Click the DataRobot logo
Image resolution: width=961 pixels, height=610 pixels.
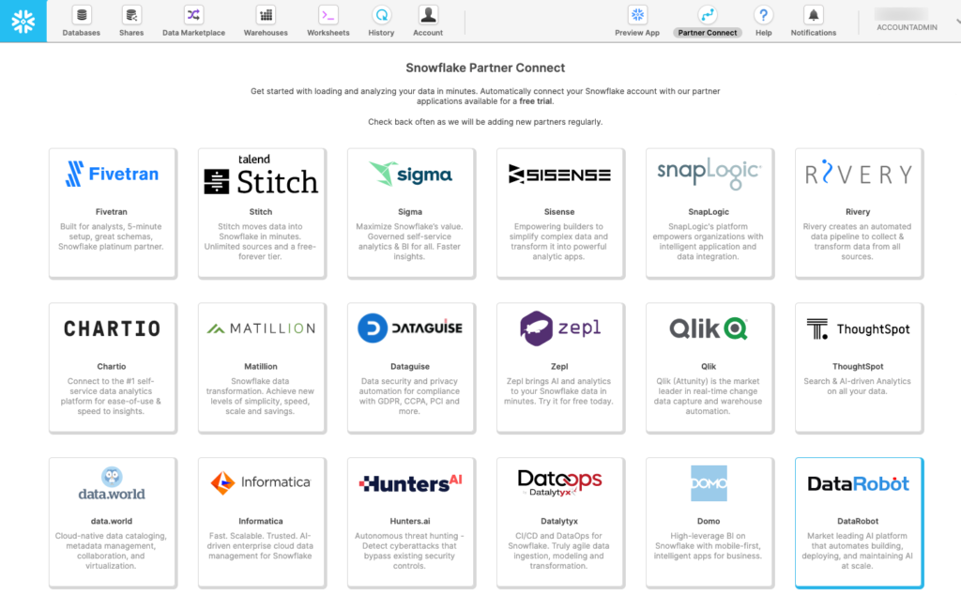coord(858,483)
